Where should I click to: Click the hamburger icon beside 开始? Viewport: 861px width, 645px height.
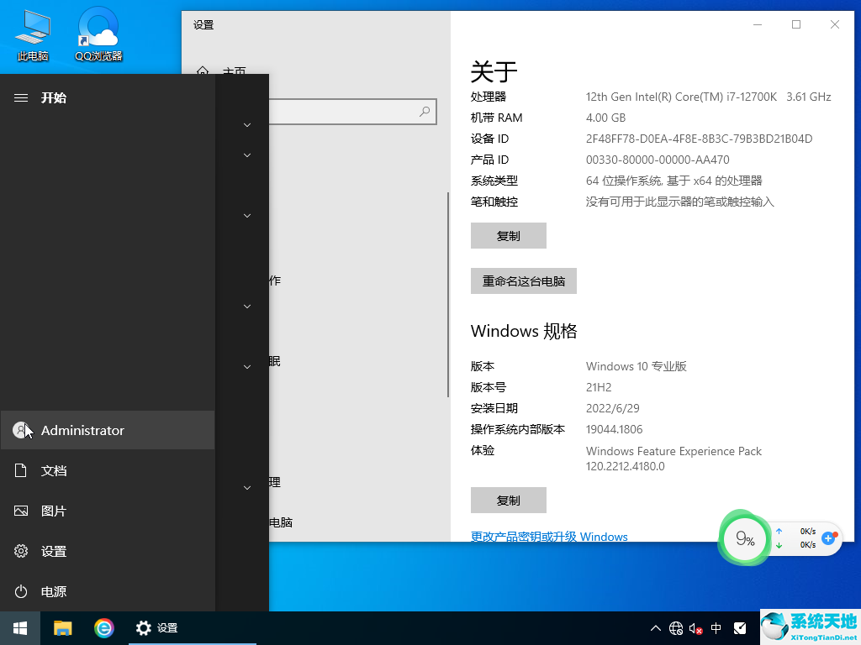(21, 98)
